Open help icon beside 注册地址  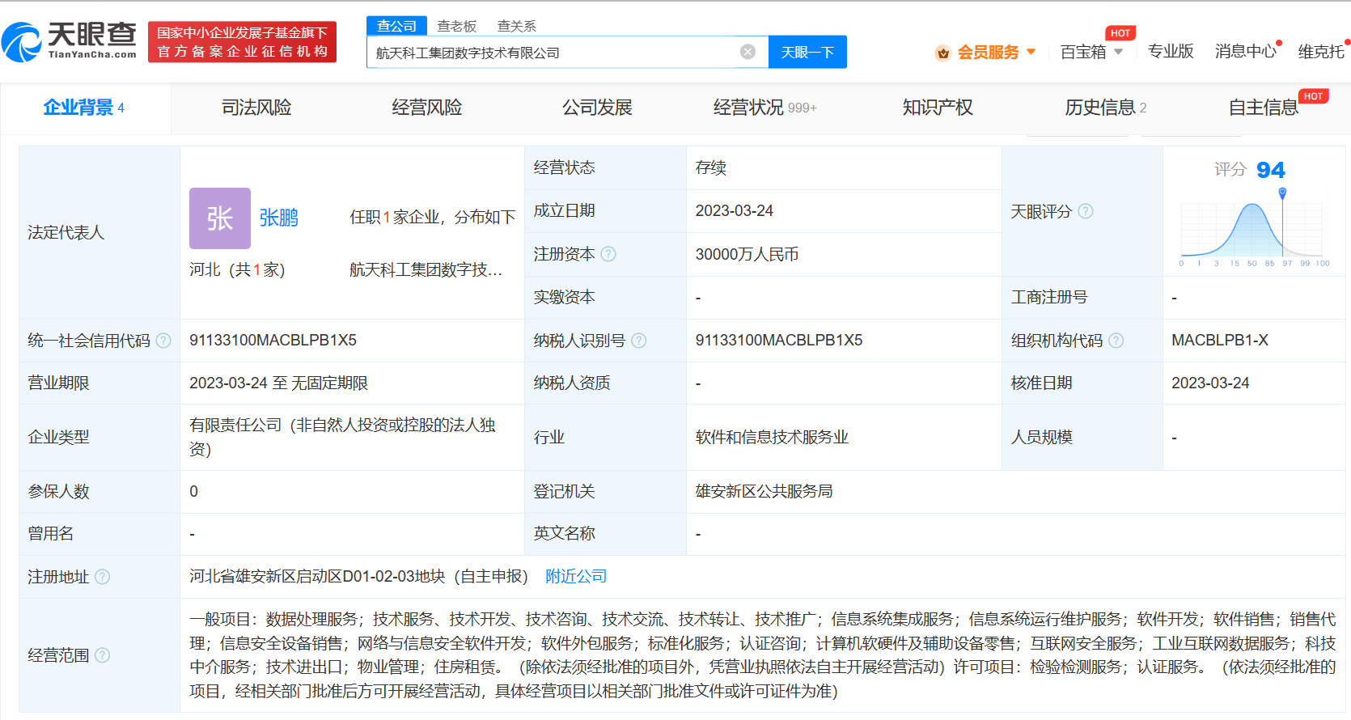[x=103, y=577]
